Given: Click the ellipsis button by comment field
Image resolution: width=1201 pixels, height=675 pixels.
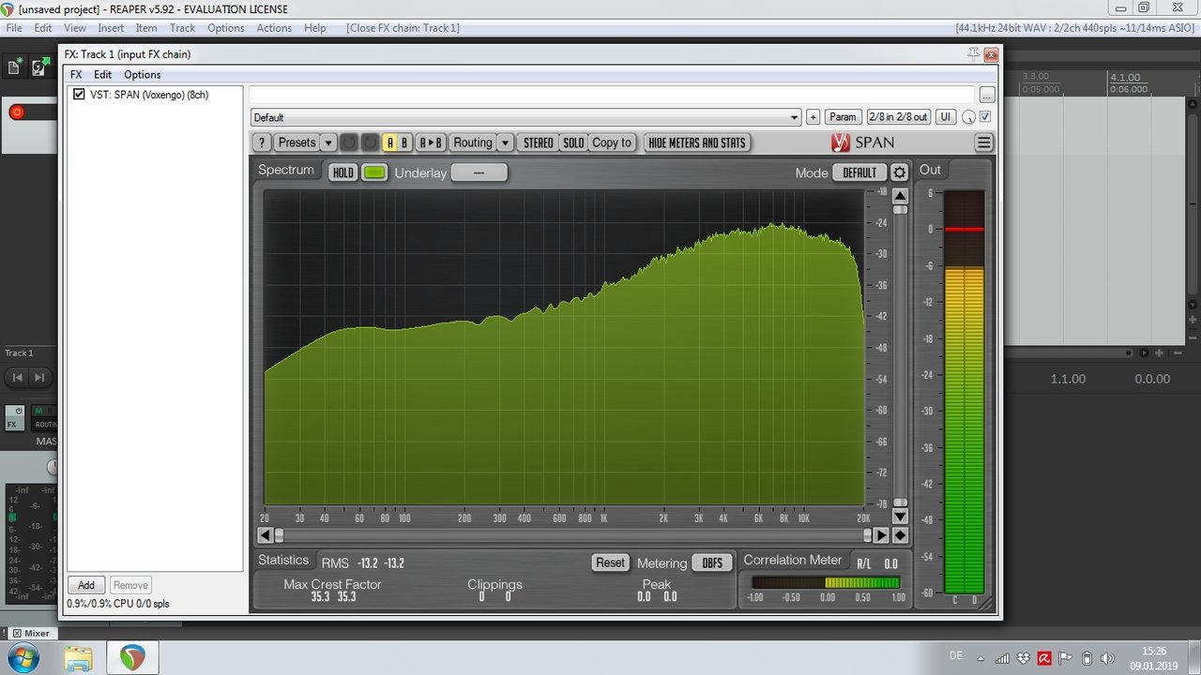Looking at the screenshot, I should pyautogui.click(x=986, y=95).
